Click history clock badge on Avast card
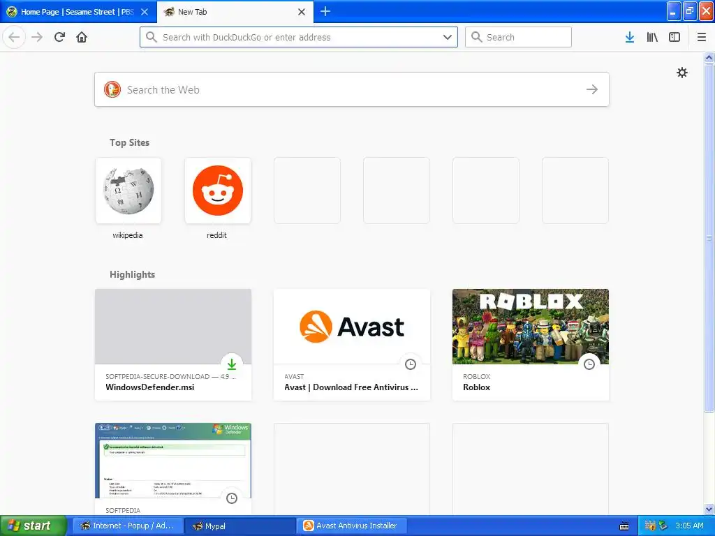This screenshot has height=536, width=715. pos(411,364)
